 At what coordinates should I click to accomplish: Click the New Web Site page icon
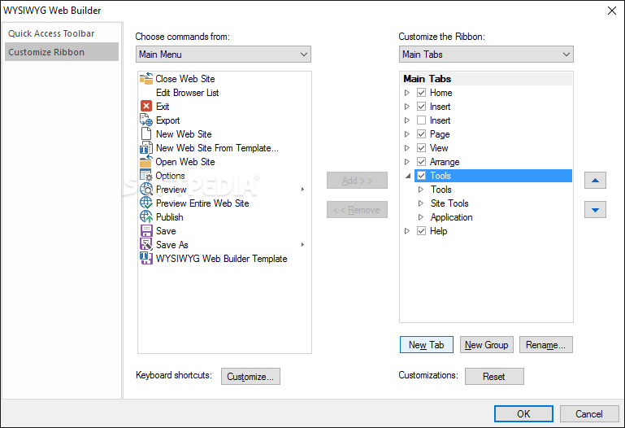pyautogui.click(x=146, y=134)
